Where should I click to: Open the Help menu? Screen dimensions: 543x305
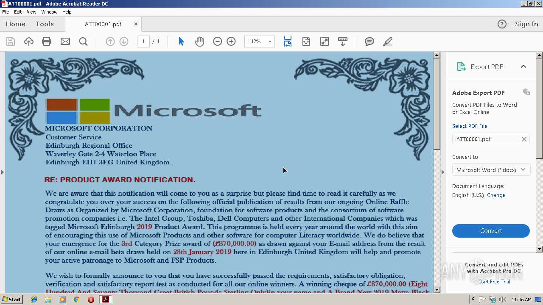tap(67, 12)
